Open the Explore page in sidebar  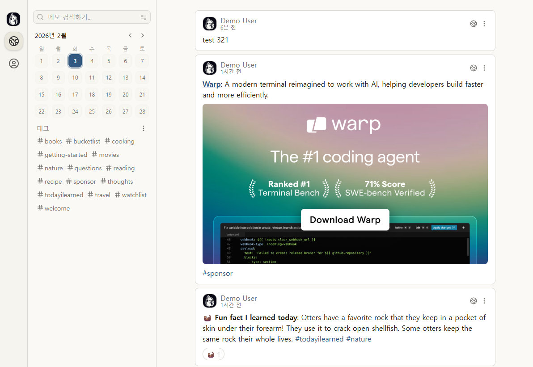tap(14, 41)
